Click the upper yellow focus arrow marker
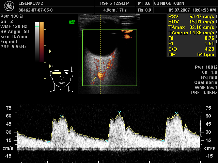 tap(50, 51)
